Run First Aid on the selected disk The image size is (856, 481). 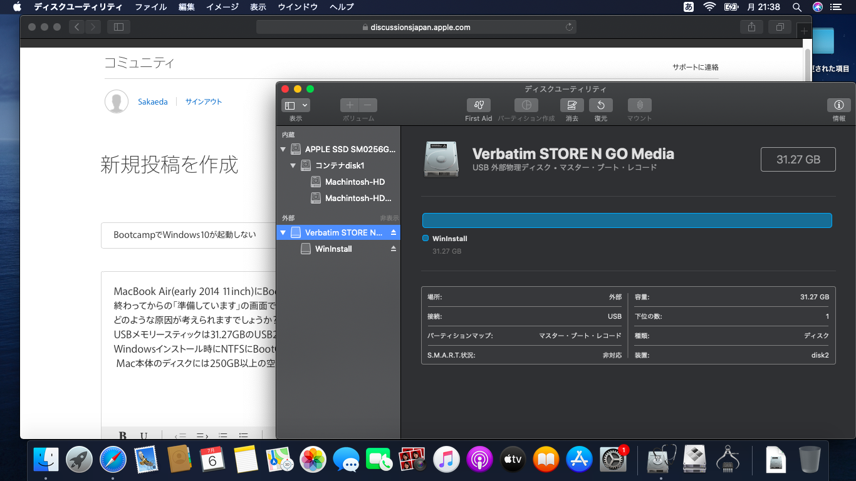(x=479, y=105)
